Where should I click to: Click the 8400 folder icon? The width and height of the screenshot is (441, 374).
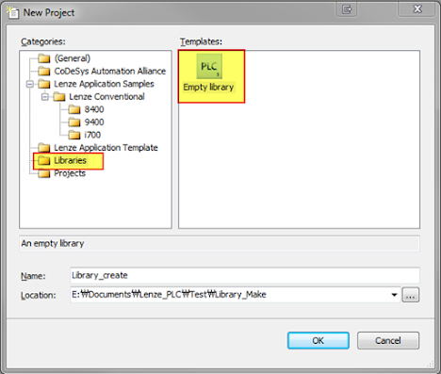click(74, 109)
